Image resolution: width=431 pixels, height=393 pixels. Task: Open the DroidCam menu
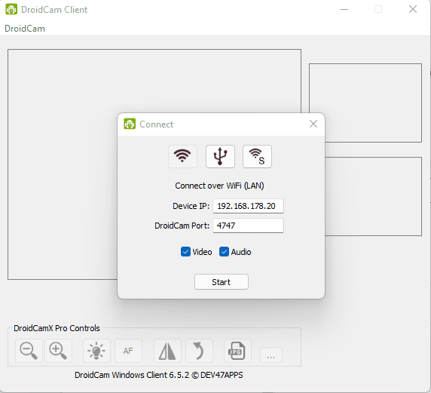click(25, 29)
